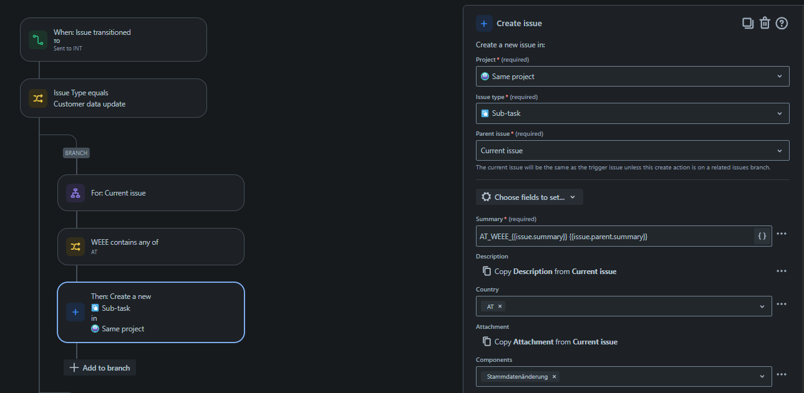Click into the Summary text field
Viewport: 804px width, 393px height.
click(x=614, y=236)
